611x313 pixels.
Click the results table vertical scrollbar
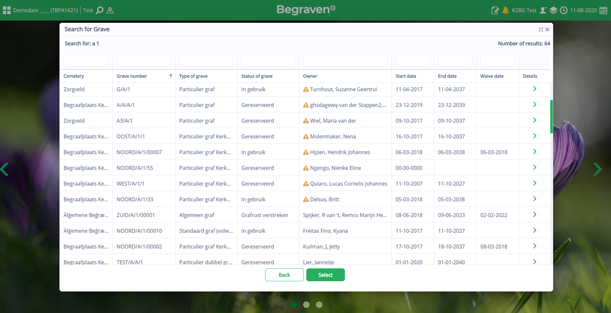tap(551, 117)
